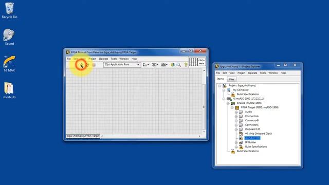Viewport: 329px width, 185px height.
Task: Open the Sound desktop shortcut
Action: pyautogui.click(x=9, y=37)
